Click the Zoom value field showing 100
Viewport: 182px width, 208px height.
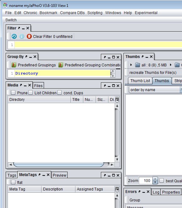click(146, 180)
